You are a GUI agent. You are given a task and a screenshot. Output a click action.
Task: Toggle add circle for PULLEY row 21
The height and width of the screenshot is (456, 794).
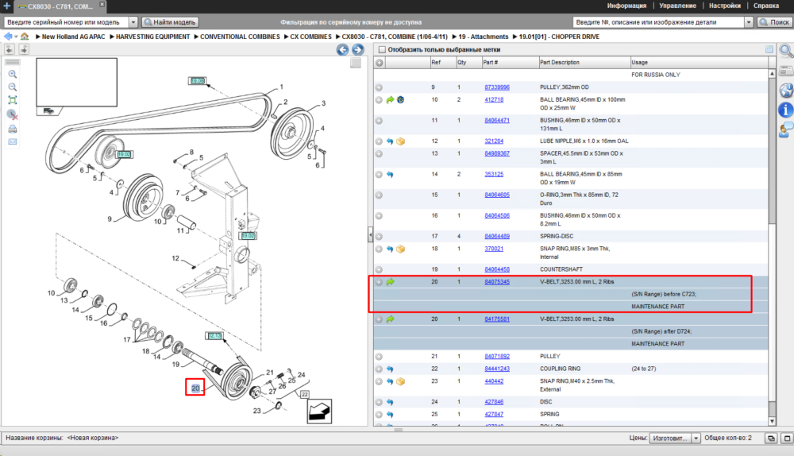pos(379,357)
